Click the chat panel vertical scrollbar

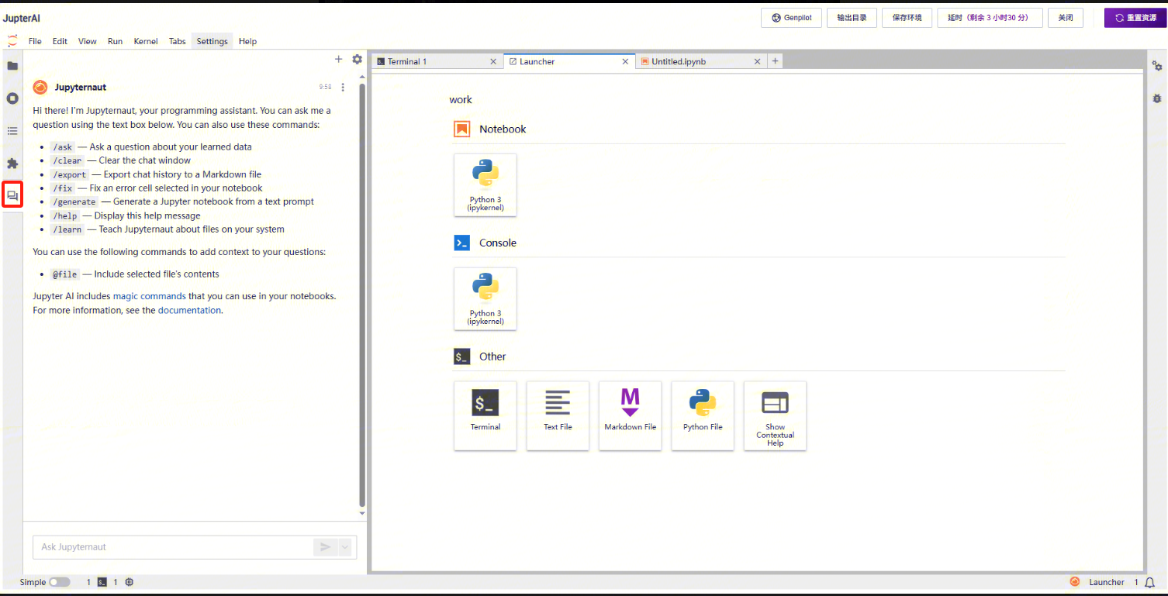point(361,295)
